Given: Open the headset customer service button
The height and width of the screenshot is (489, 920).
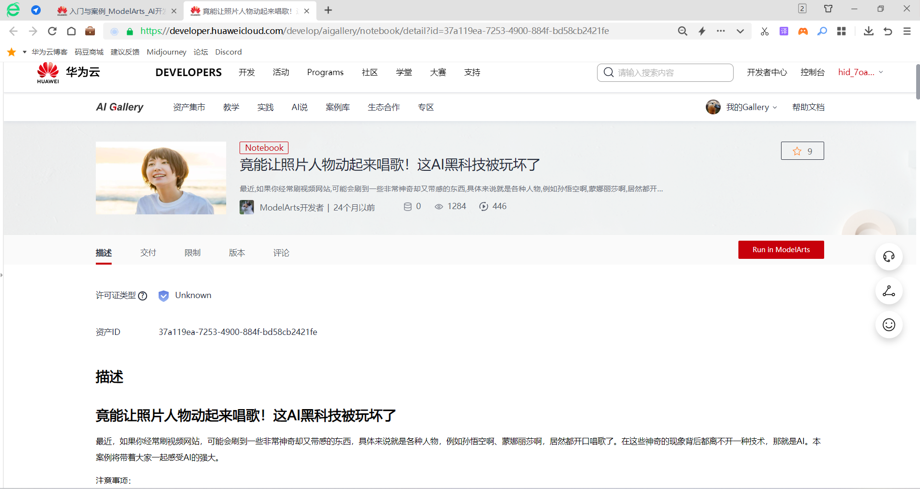Looking at the screenshot, I should pos(889,257).
